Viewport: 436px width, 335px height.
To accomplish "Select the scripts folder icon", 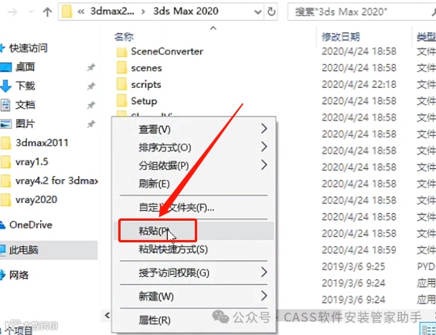I will click(x=121, y=85).
